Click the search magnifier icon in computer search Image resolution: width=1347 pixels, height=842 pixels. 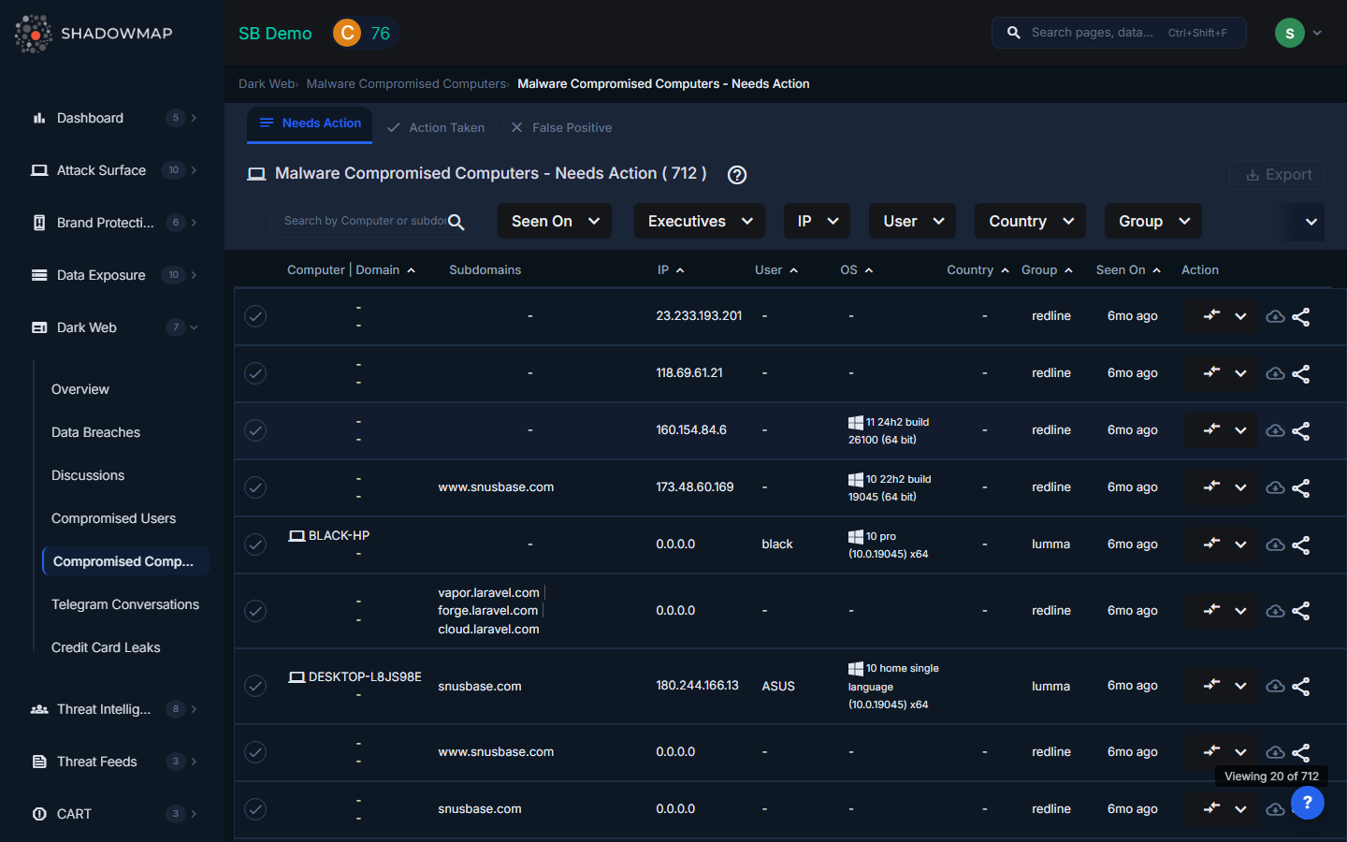coord(456,222)
